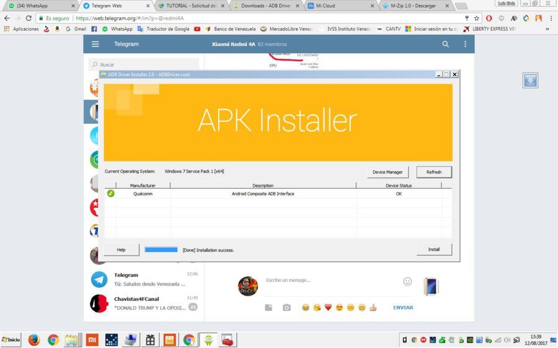Screen dimensions: 558x348
Task: Click the Telegram Buscar search field
Action: [144, 64]
